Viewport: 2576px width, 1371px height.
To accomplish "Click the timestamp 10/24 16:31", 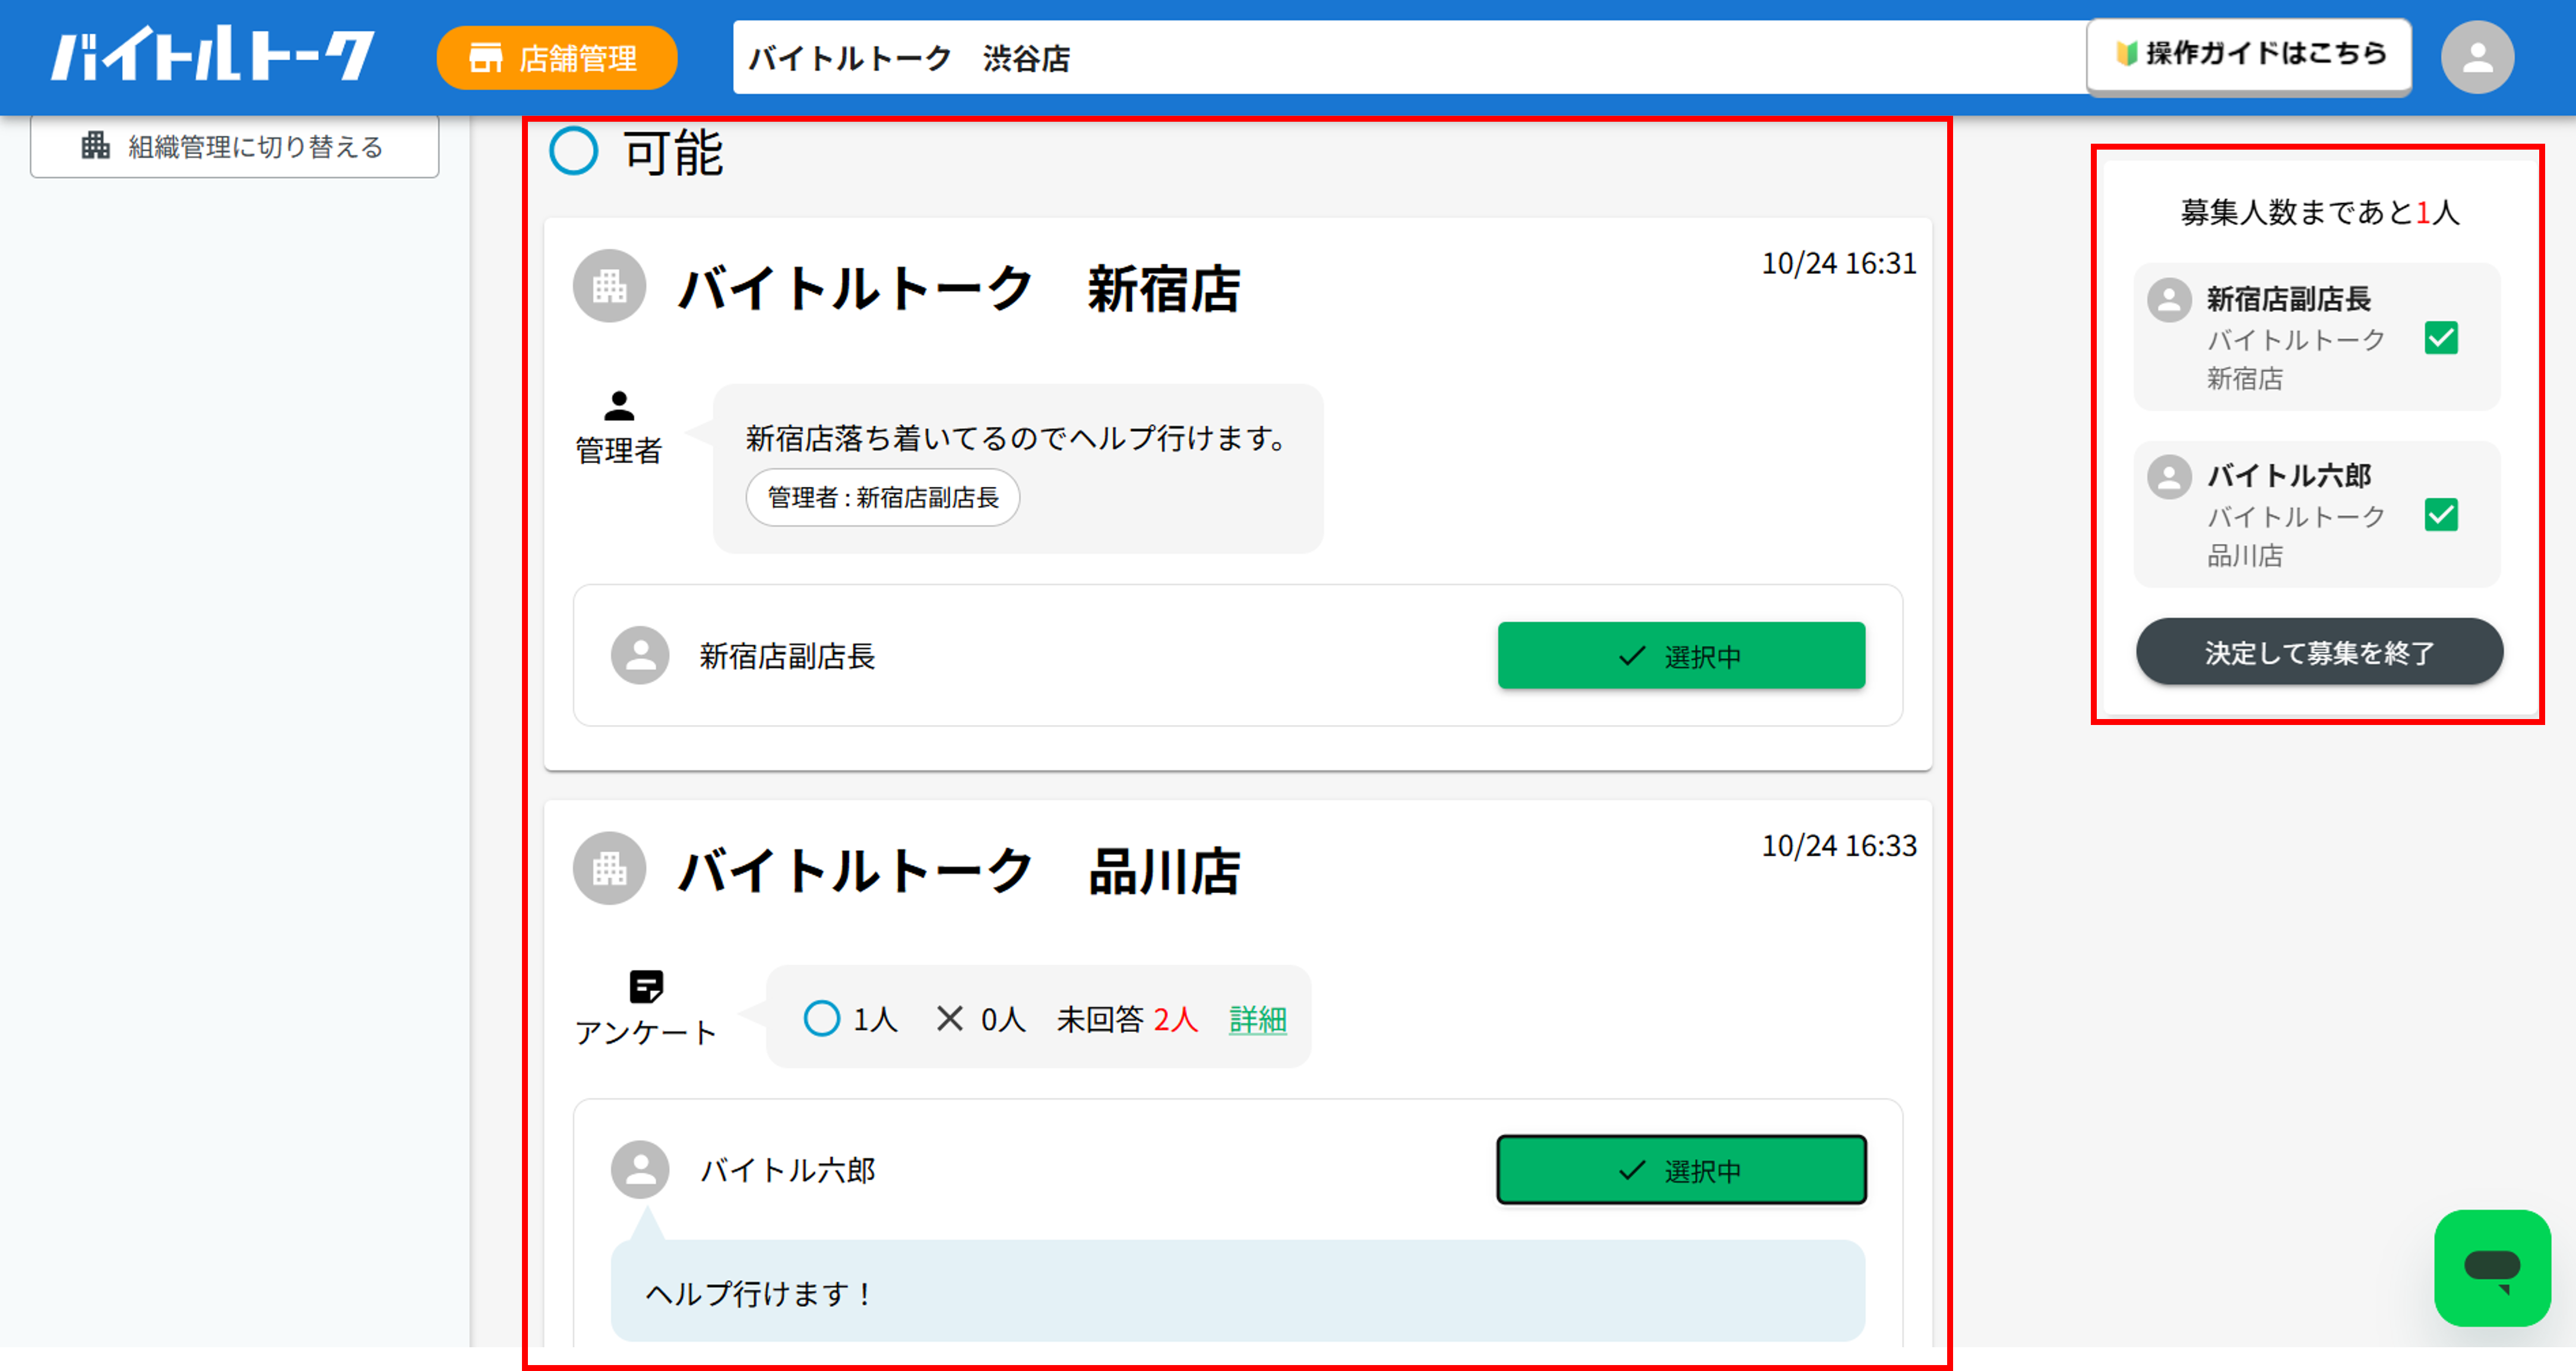I will 1839,264.
